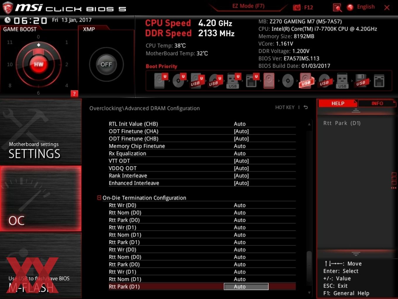Open the M-FLASH BIOS flash section
Viewport: 398px width, 299px height.
click(x=41, y=265)
